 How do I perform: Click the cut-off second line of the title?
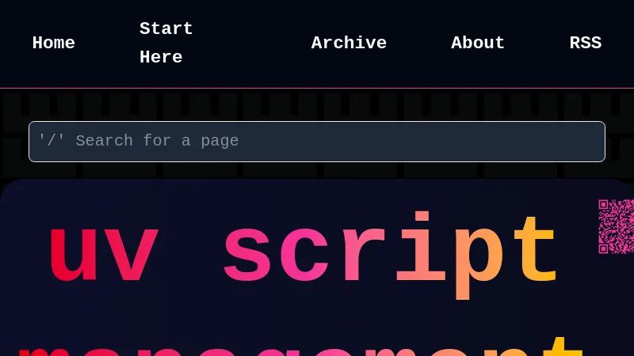[301, 347]
